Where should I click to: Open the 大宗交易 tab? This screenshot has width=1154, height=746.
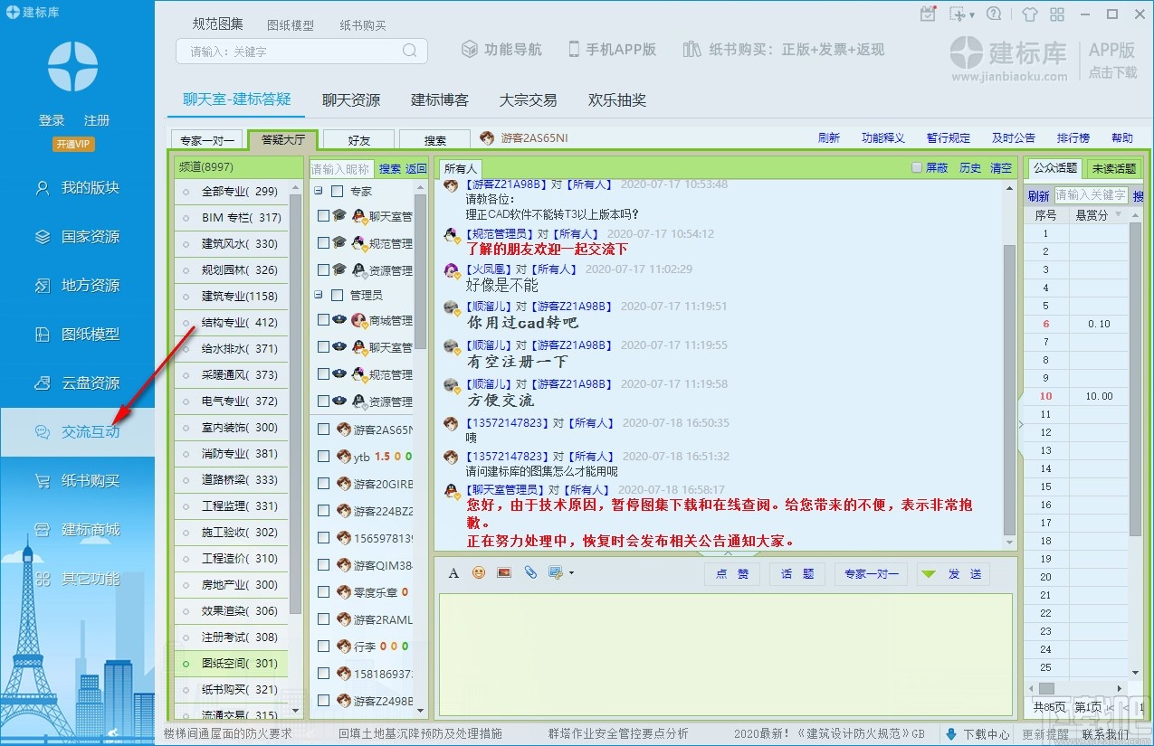click(x=529, y=100)
